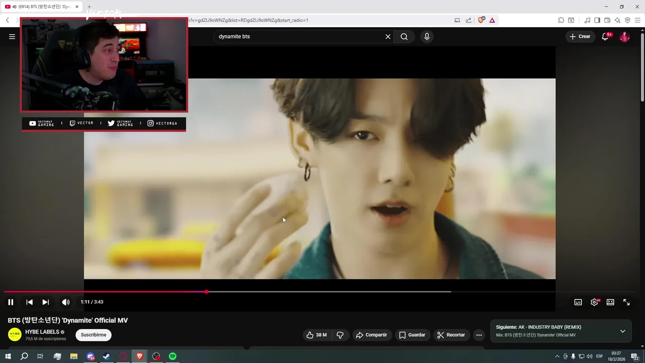Pause the Dynamite video

coord(11,302)
